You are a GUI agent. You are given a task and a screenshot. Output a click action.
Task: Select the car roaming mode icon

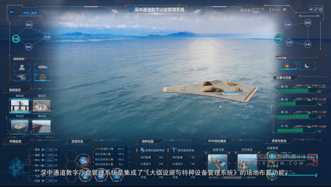pyautogui.click(x=43, y=67)
